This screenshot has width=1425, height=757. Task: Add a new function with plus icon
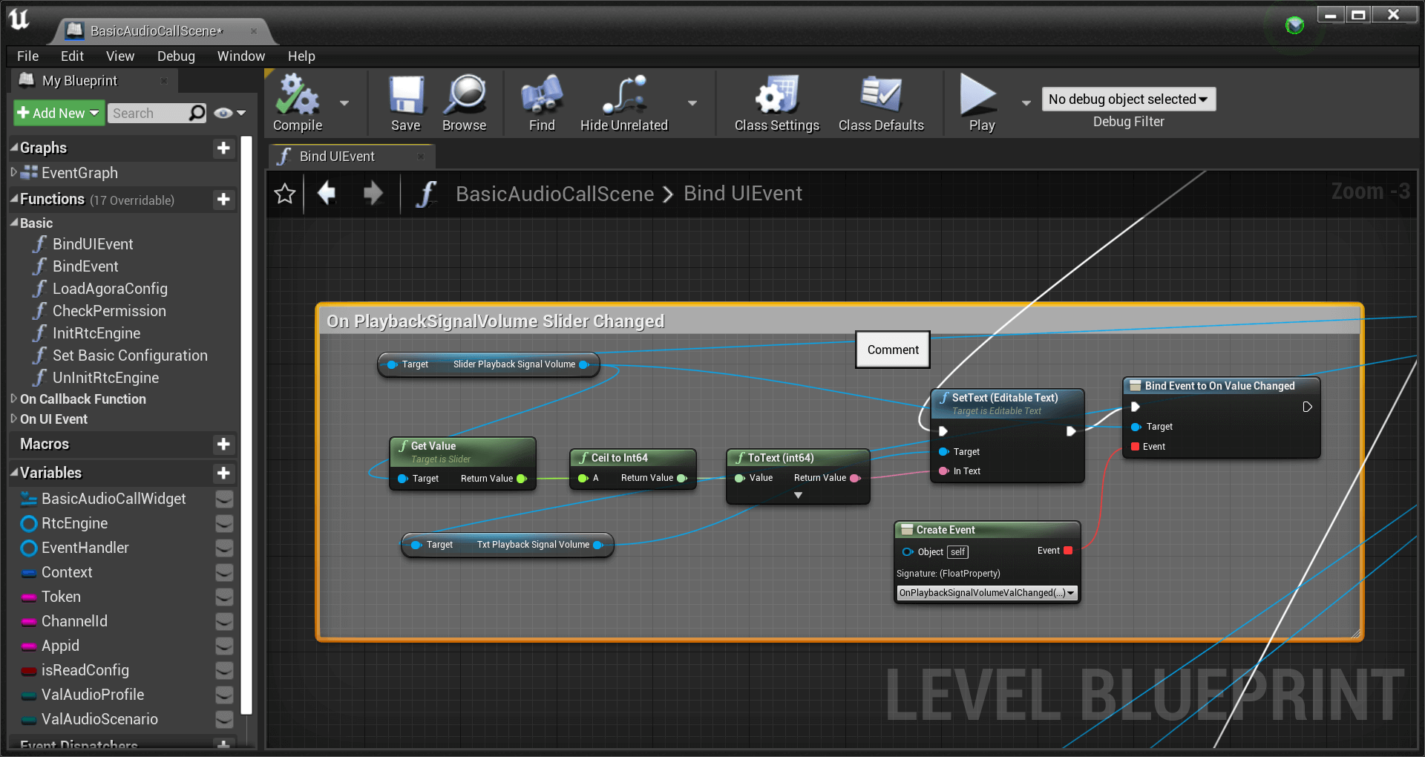223,200
